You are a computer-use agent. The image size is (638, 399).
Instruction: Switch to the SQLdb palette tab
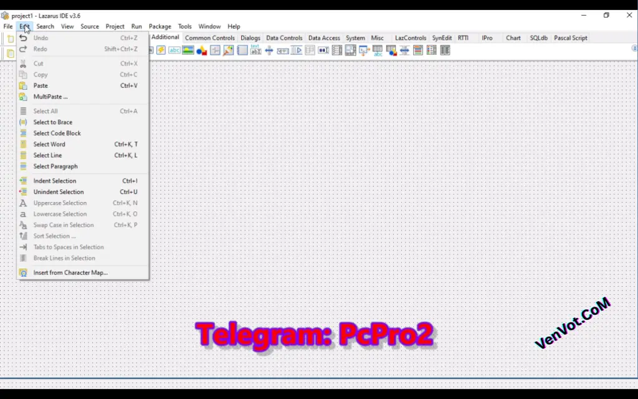click(539, 38)
